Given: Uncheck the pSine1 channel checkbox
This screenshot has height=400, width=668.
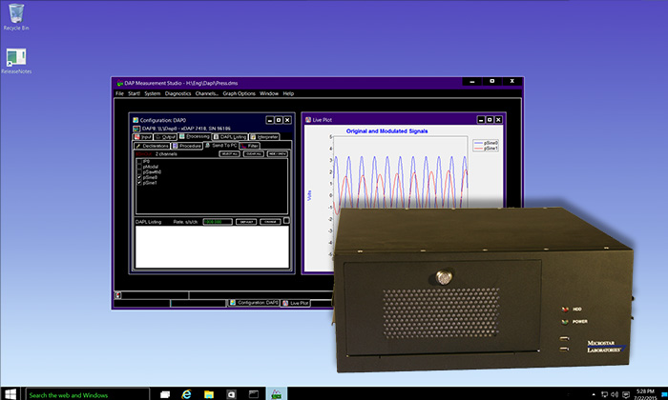Looking at the screenshot, I should (139, 182).
